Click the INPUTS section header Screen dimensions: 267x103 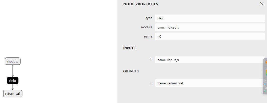(129, 48)
